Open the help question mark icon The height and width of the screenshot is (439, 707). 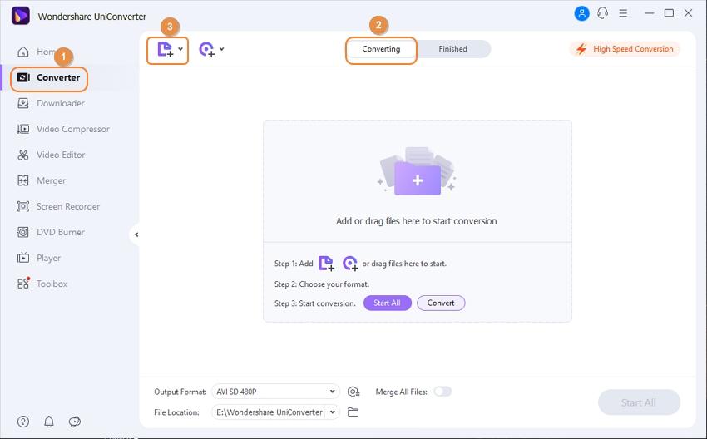(23, 422)
